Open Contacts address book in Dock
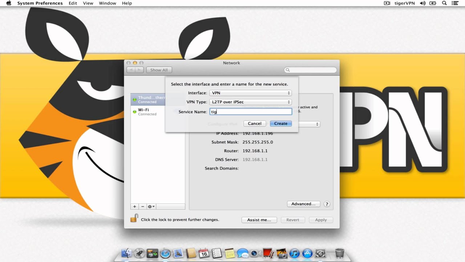The width and height of the screenshot is (465, 262). click(x=191, y=253)
